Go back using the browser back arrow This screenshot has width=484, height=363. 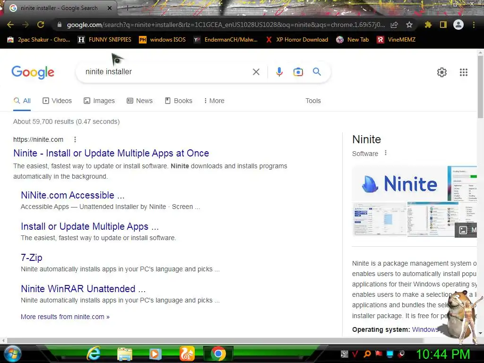[x=10, y=25]
